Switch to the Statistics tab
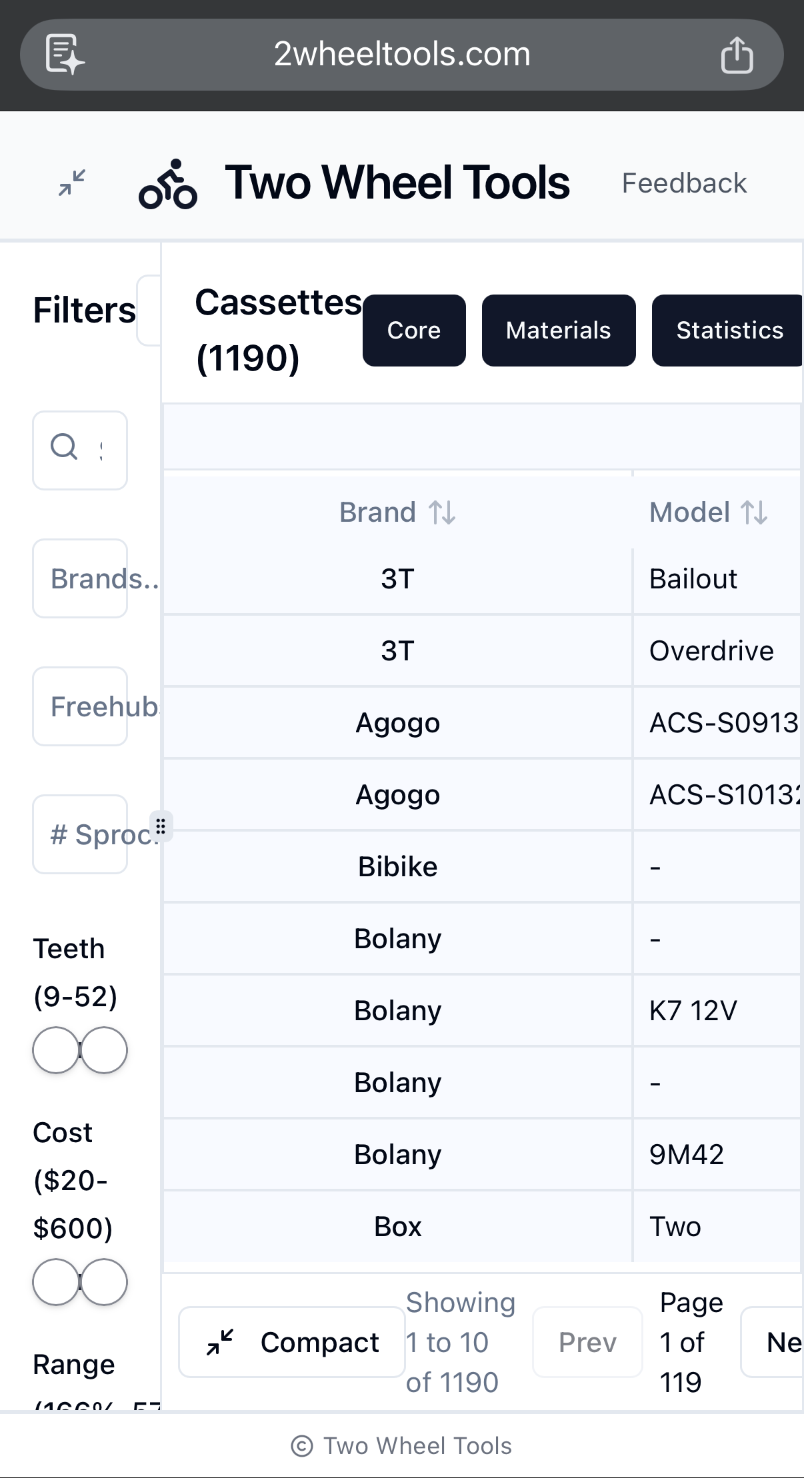The image size is (804, 1478). (x=729, y=331)
